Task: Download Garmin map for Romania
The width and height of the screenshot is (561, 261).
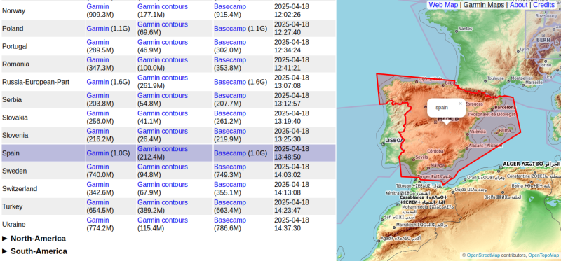Action: click(97, 60)
